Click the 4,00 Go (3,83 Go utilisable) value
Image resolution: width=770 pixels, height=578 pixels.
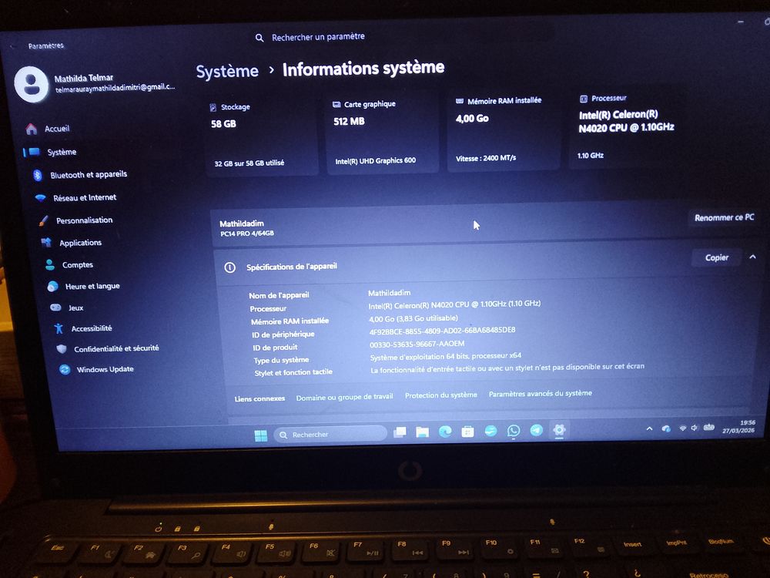(x=413, y=318)
